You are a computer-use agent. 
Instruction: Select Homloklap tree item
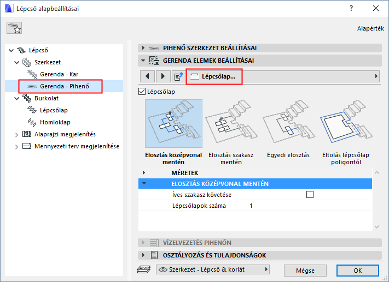coord(55,122)
